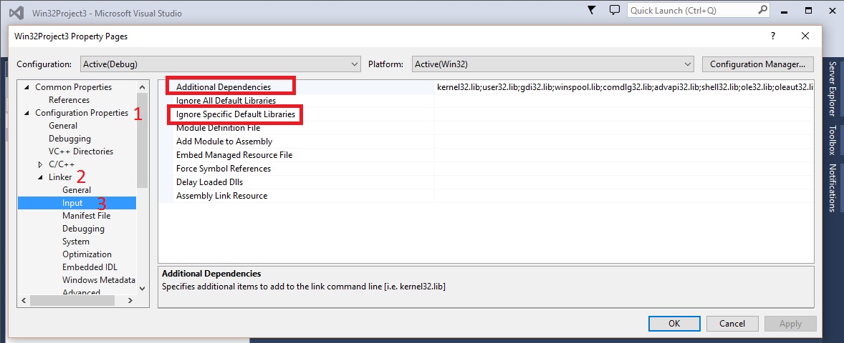Image resolution: width=844 pixels, height=343 pixels.
Task: Click the Property Pages help question mark
Action: click(x=773, y=36)
